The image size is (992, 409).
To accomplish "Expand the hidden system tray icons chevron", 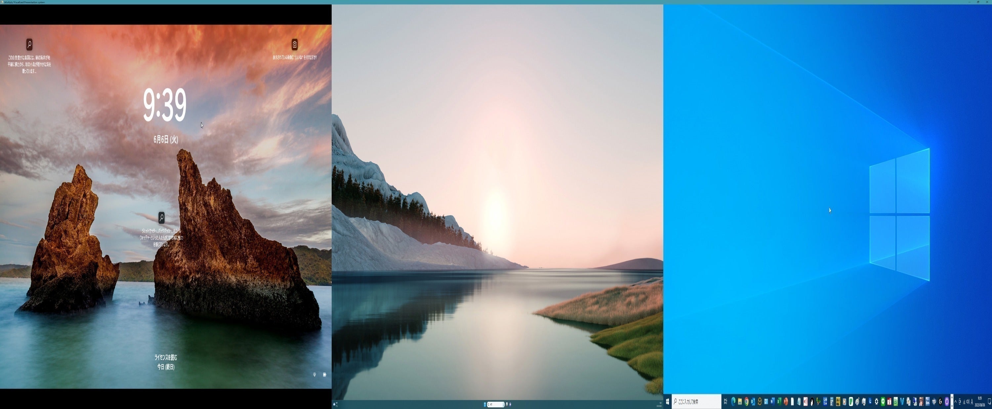I will pyautogui.click(x=955, y=402).
